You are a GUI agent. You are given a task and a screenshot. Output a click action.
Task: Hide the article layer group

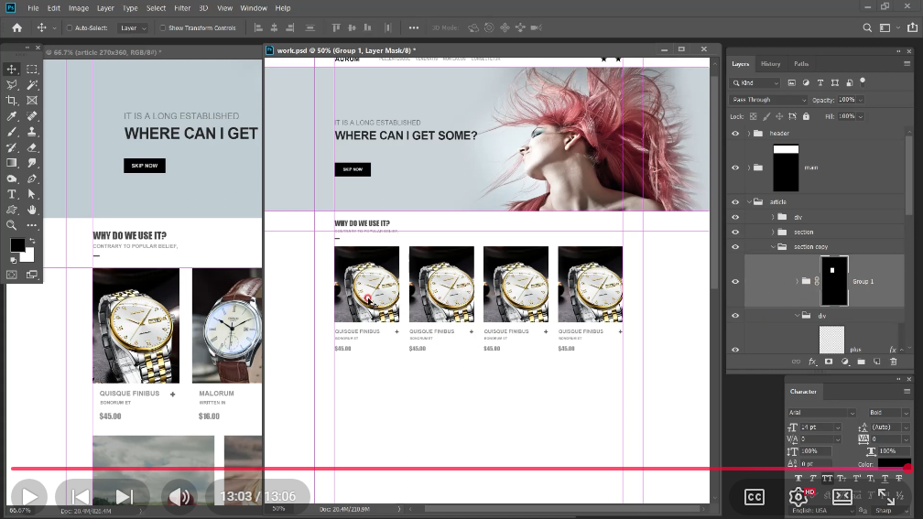click(x=735, y=201)
